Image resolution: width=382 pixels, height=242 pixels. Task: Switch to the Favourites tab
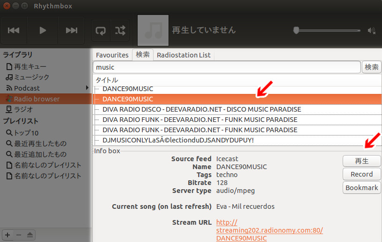[112, 55]
